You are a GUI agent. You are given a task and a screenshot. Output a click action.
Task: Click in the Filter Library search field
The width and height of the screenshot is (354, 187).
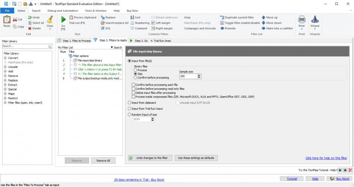(x=25, y=46)
